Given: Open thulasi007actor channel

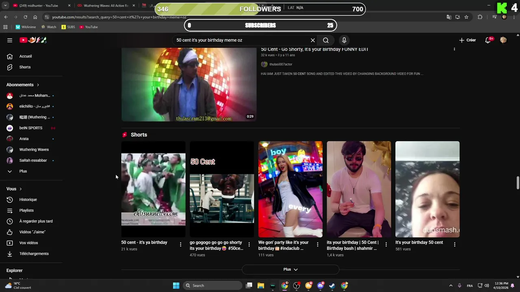Looking at the screenshot, I should tap(281, 64).
